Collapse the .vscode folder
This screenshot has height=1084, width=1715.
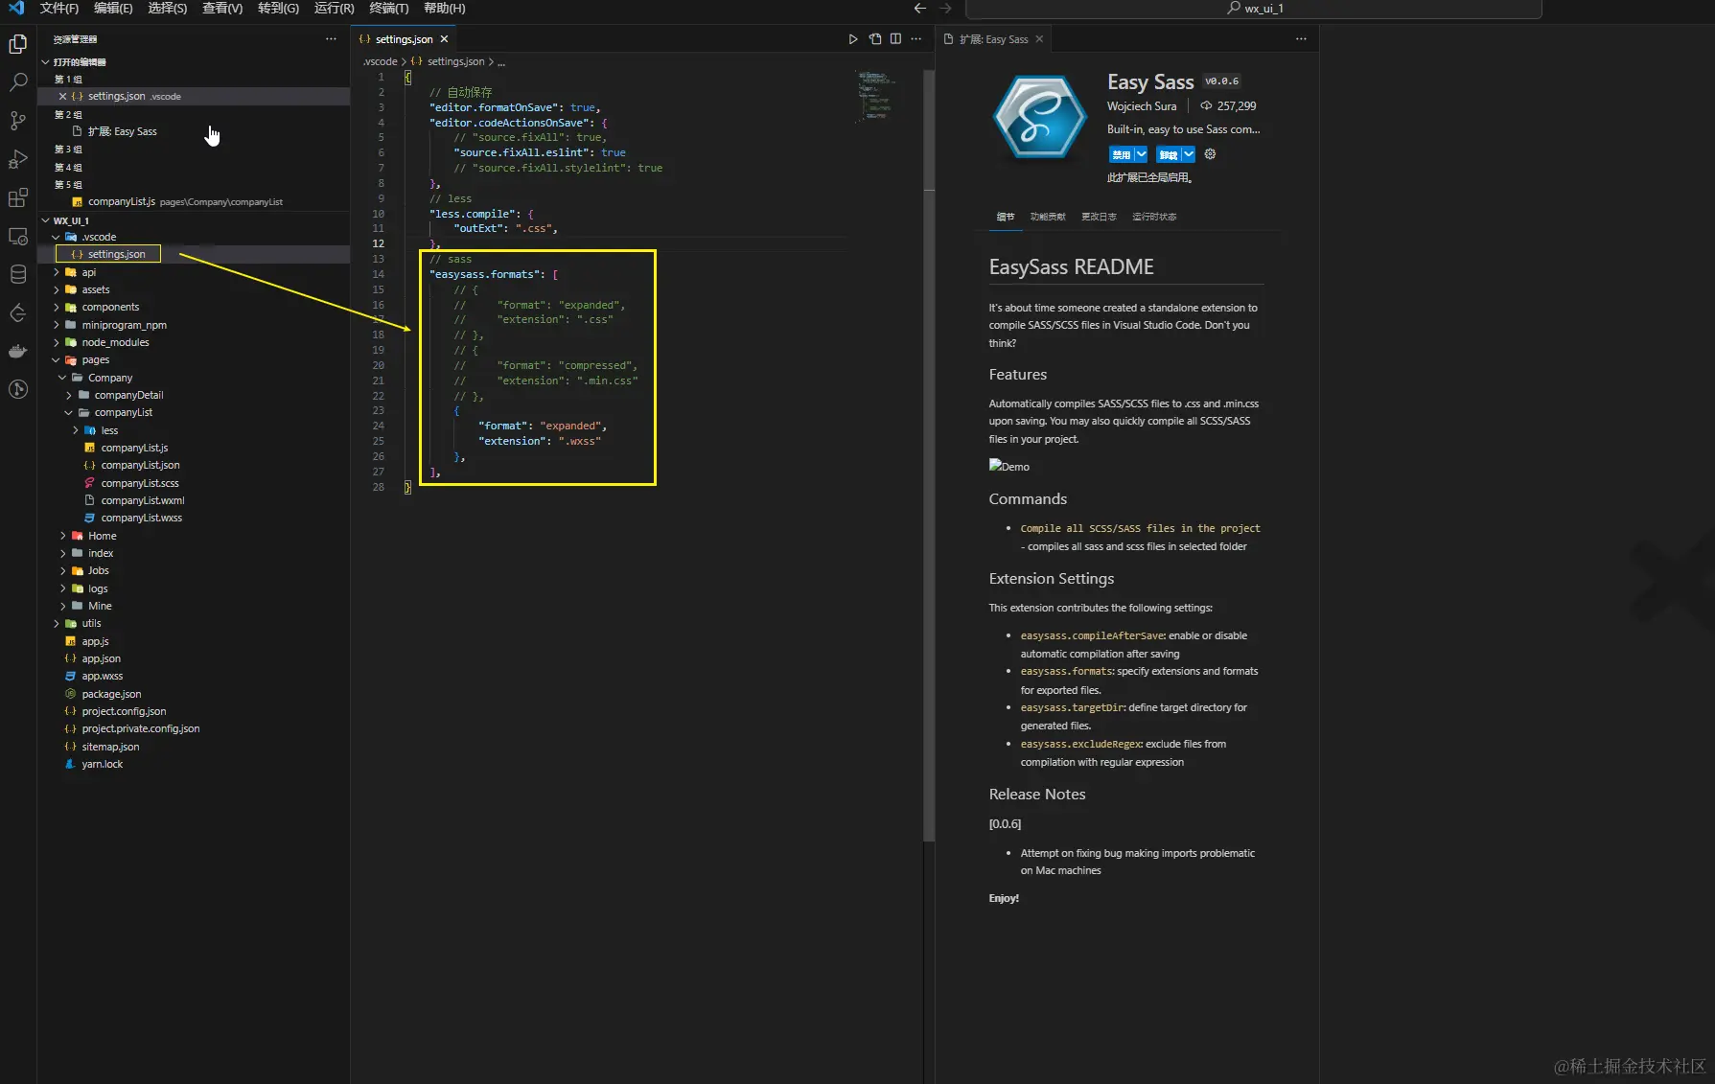point(56,238)
